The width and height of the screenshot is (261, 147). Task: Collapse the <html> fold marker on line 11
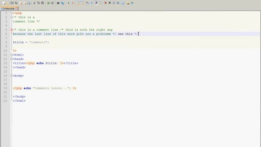pyautogui.click(x=11, y=55)
